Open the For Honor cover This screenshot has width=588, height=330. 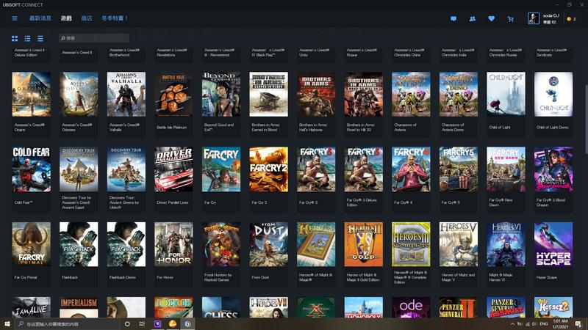point(173,244)
